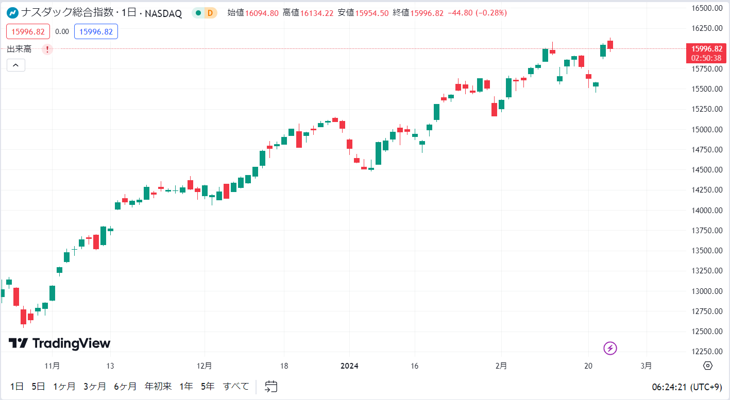
Task: Click the orange D delayed-data badge
Action: point(210,13)
